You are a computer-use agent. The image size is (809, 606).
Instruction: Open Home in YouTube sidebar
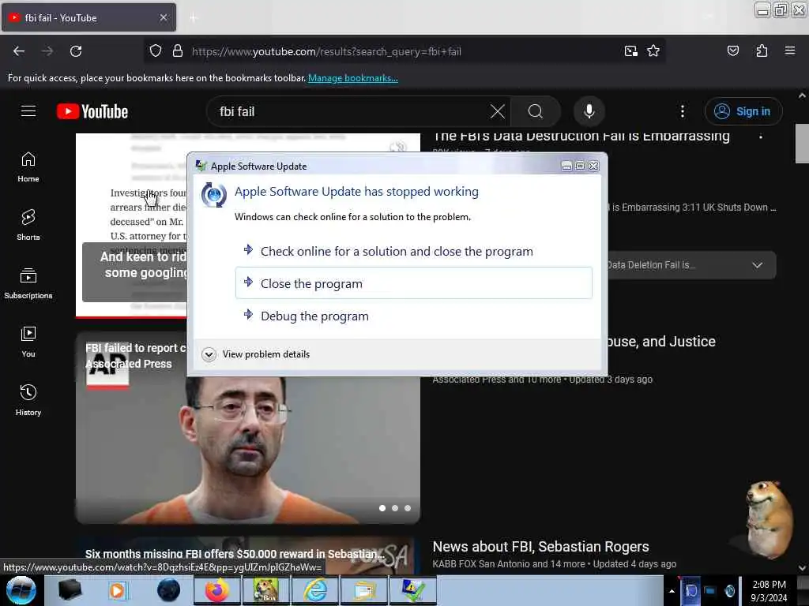[x=28, y=167]
